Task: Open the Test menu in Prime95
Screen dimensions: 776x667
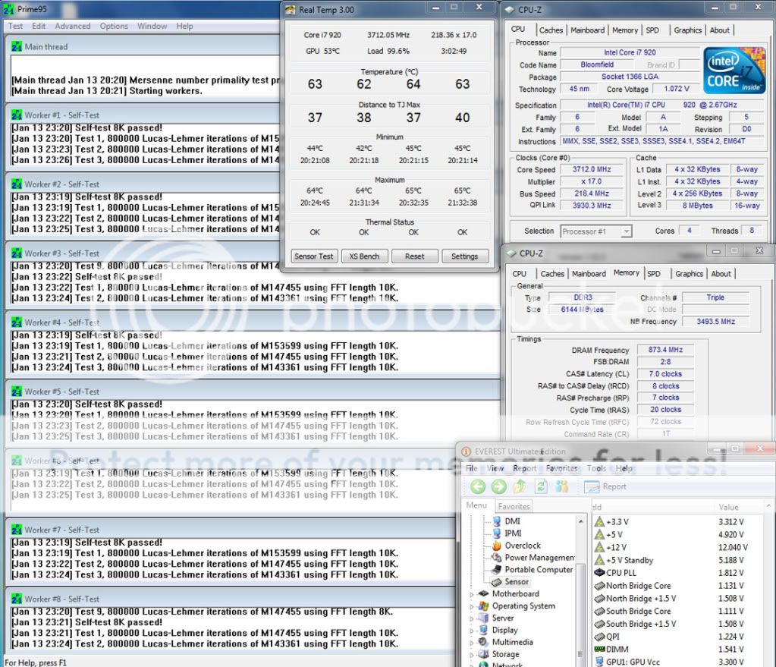Action: pos(15,26)
